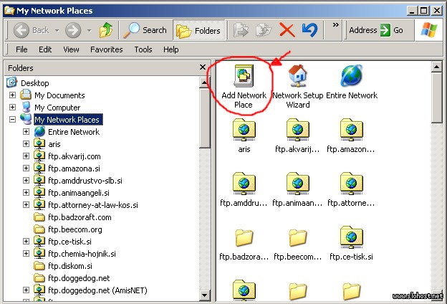Open the View menu
Image resolution: width=447 pixels, height=304 pixels.
coord(71,49)
